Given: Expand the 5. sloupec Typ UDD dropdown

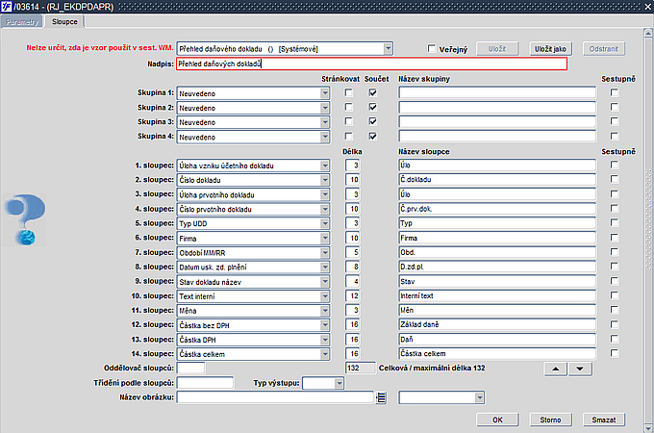Looking at the screenshot, I should pyautogui.click(x=326, y=223).
